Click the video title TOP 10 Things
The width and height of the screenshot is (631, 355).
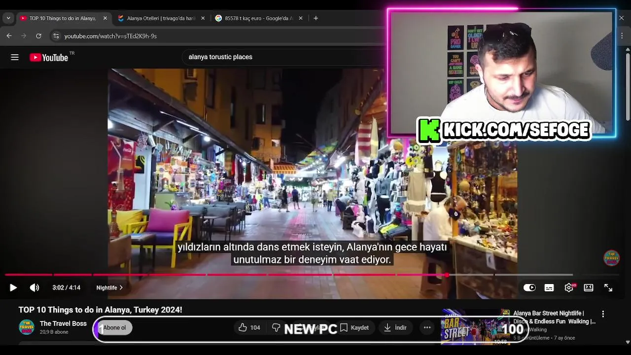click(101, 310)
